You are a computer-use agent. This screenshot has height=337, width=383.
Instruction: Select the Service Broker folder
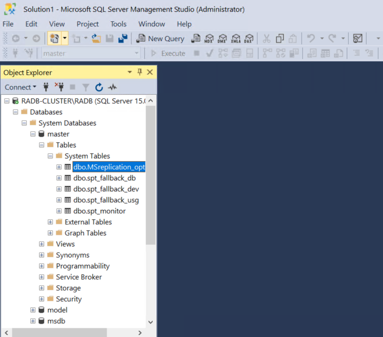click(79, 277)
